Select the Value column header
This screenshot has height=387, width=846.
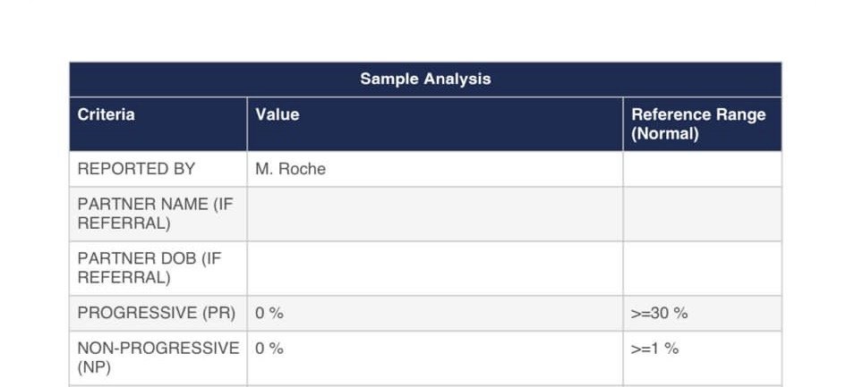point(278,114)
